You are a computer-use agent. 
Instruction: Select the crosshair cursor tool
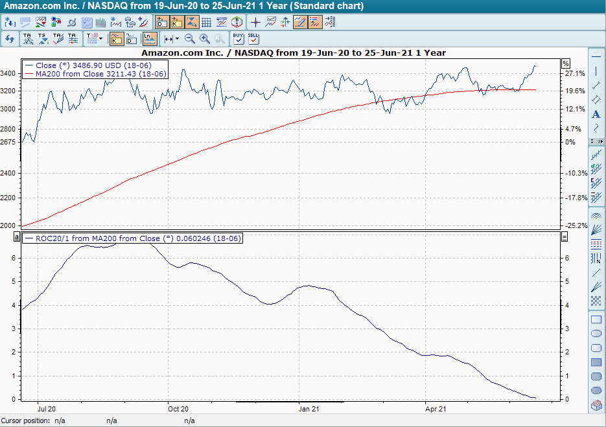tap(255, 21)
